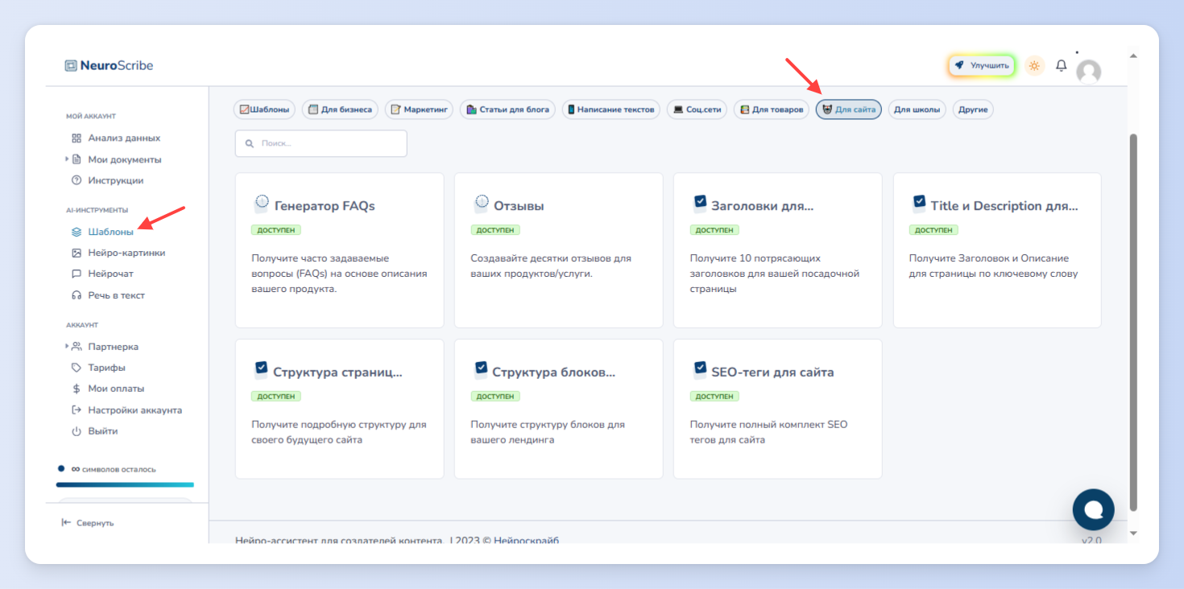Click the Структура страниц... card icon
This screenshot has height=589, width=1184.
[261, 370]
